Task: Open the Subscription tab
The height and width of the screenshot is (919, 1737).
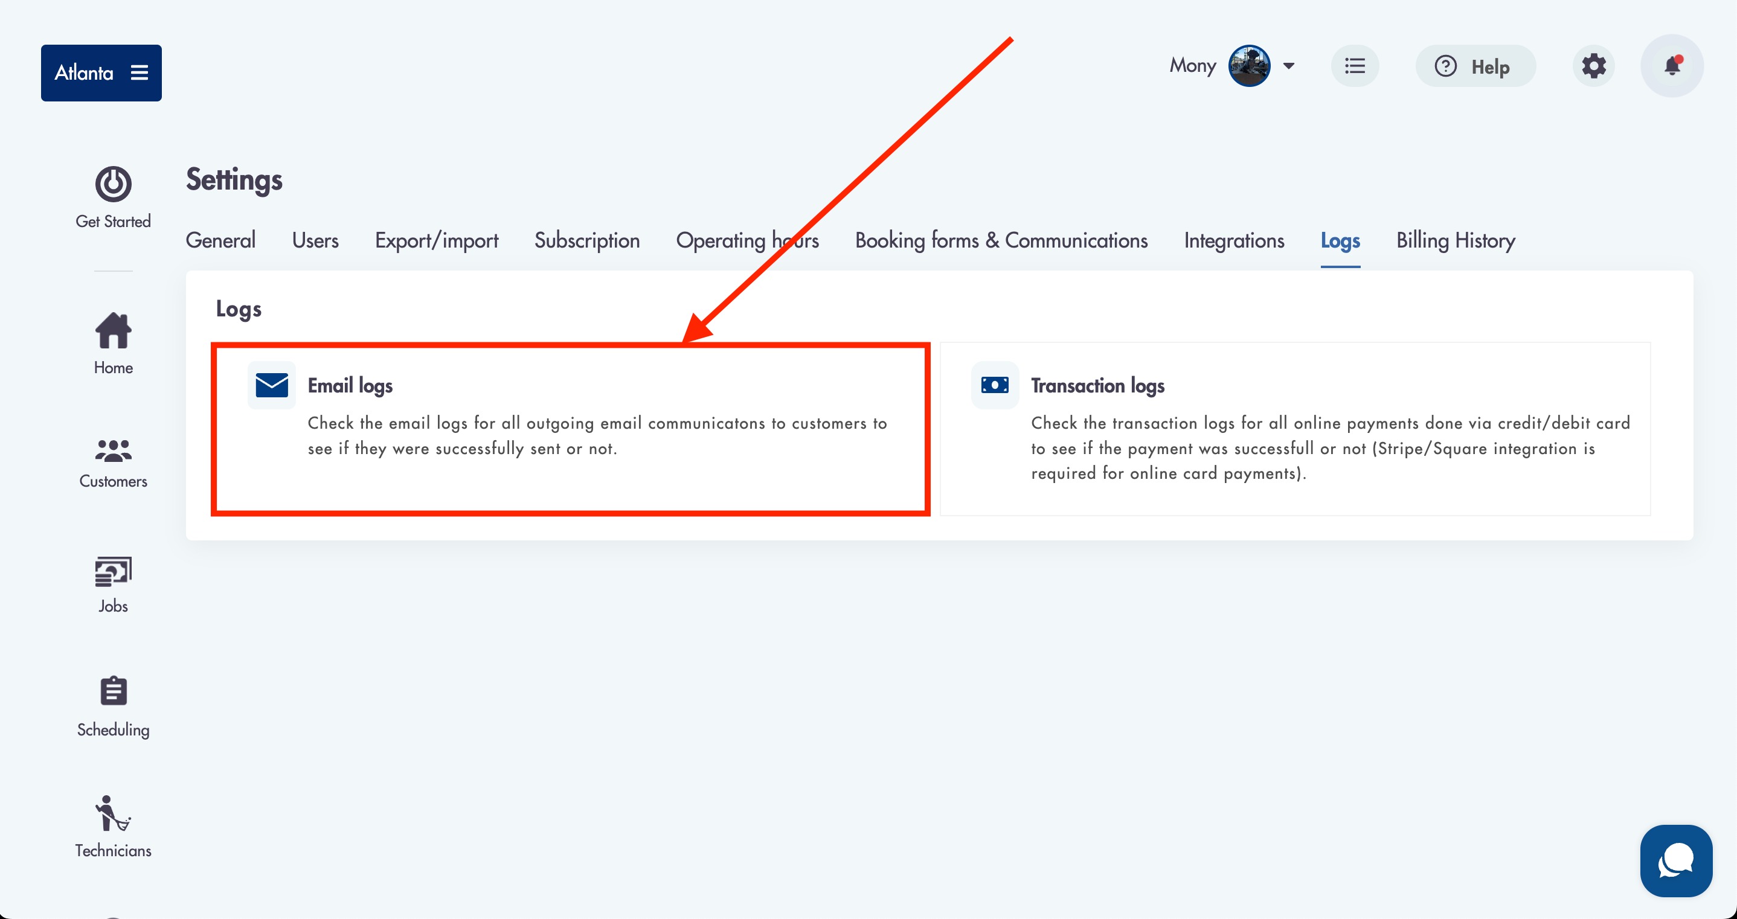Action: click(x=587, y=241)
